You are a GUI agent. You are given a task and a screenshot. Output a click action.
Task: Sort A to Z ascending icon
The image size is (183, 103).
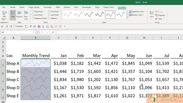point(47,27)
